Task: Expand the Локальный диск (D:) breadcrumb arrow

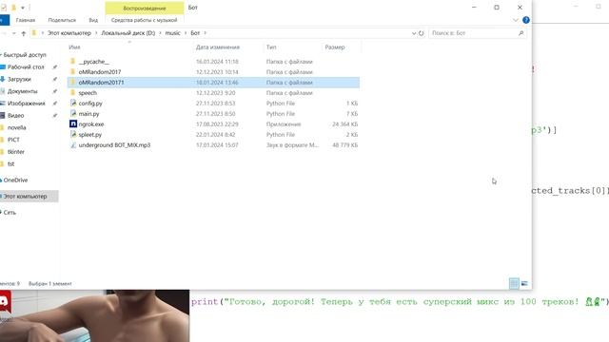Action: (160, 33)
